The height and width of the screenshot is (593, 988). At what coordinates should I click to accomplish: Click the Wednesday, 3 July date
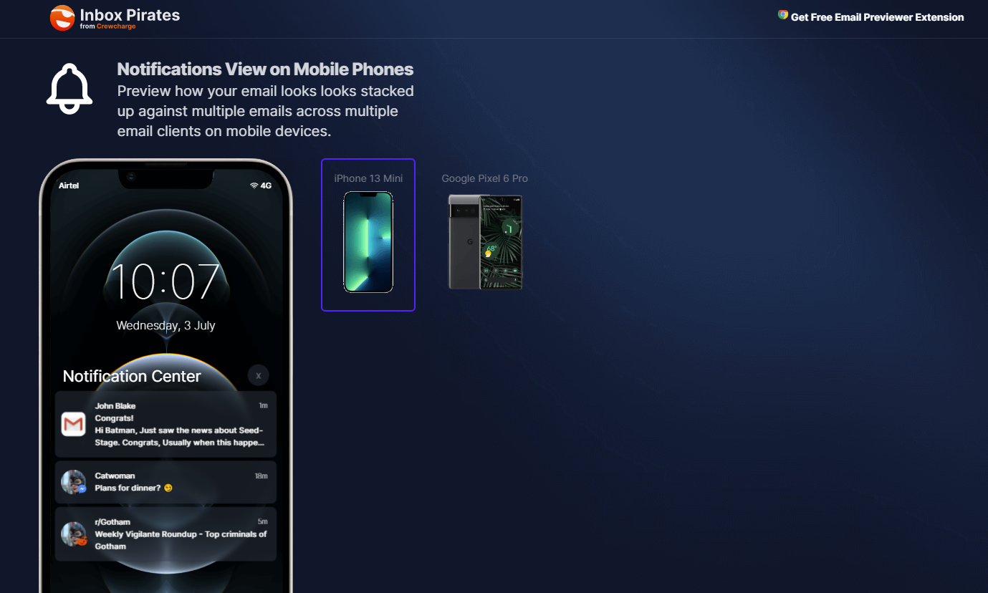pyautogui.click(x=166, y=325)
